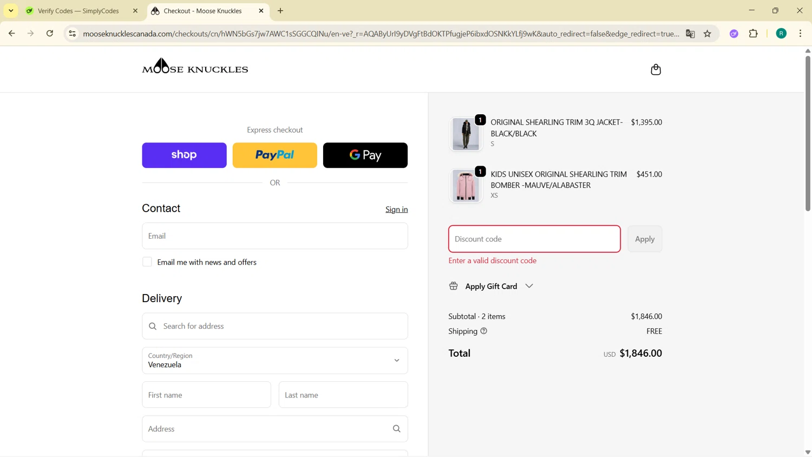Go back with the browser back arrow

click(11, 34)
